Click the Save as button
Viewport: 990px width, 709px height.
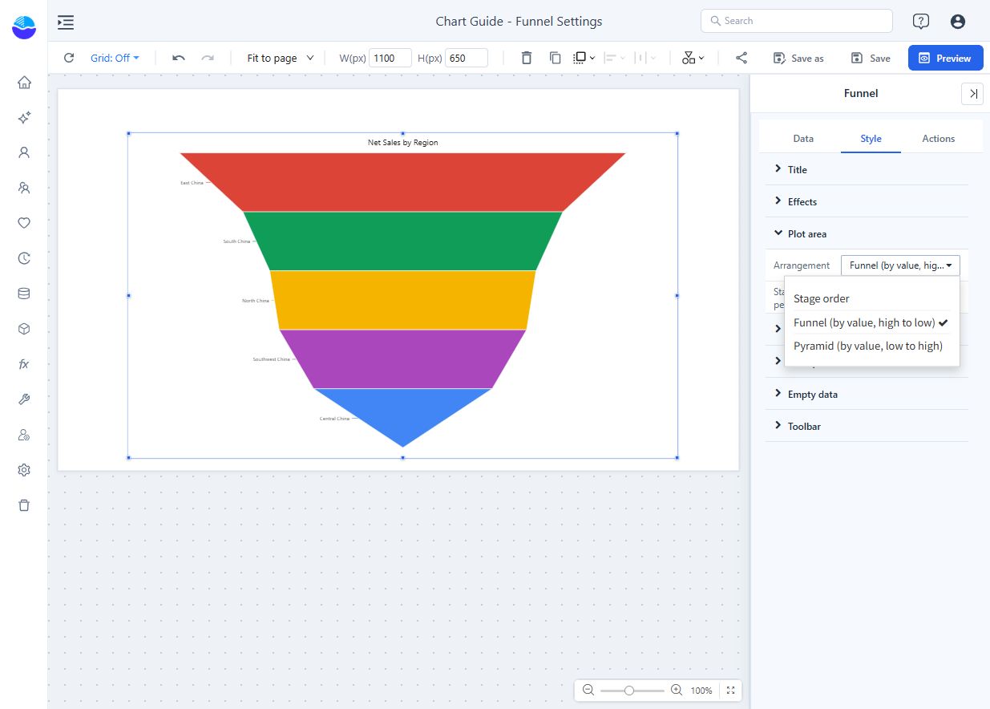coord(798,58)
